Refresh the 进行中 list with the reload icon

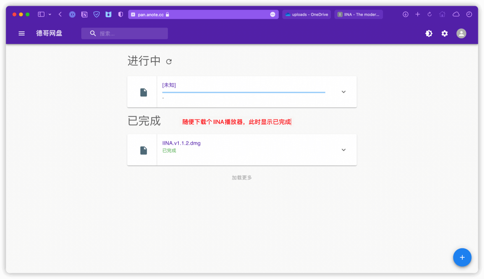click(169, 61)
